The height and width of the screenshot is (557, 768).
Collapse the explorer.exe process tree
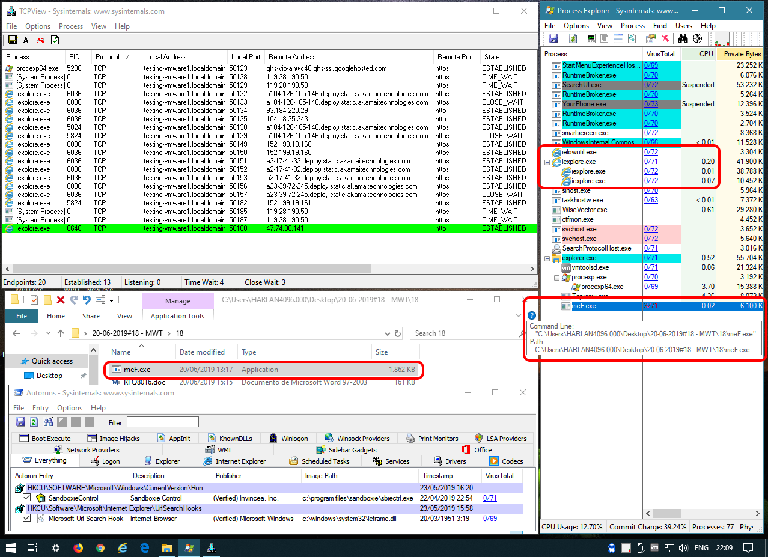coord(547,258)
